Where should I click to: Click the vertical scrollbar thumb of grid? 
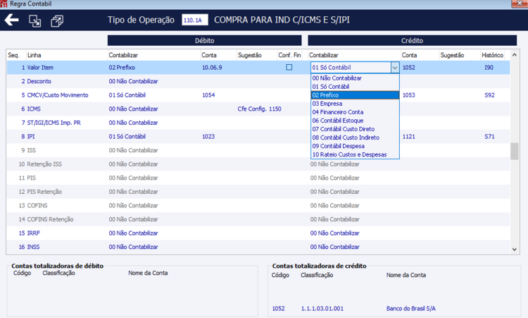(x=514, y=151)
